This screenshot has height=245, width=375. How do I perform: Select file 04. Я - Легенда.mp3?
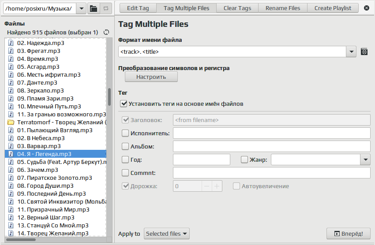(x=55, y=154)
